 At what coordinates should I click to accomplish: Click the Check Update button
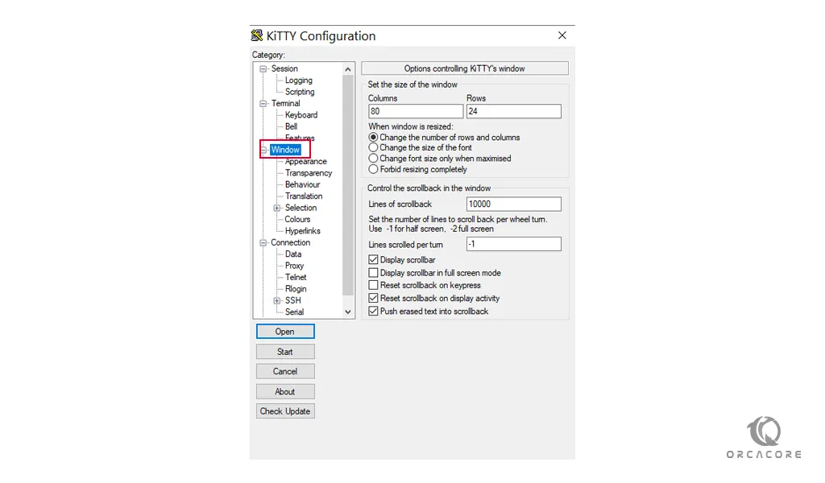point(285,411)
